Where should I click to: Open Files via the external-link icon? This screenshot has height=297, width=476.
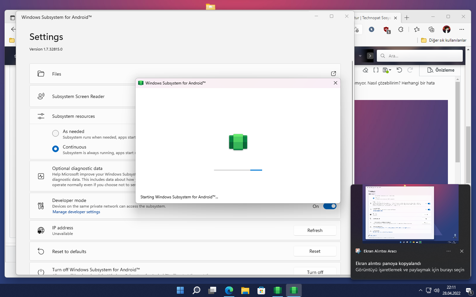coord(334,74)
